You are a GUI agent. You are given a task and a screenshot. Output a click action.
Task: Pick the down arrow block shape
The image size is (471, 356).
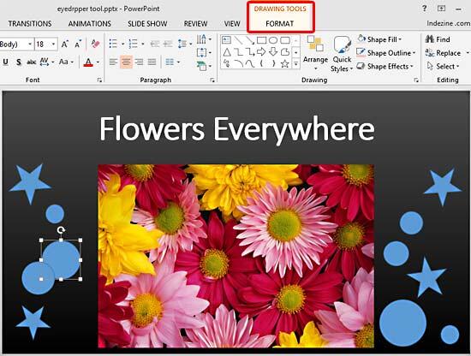(x=273, y=52)
